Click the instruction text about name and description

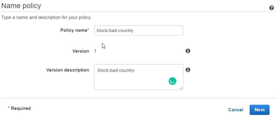pyautogui.click(x=46, y=18)
